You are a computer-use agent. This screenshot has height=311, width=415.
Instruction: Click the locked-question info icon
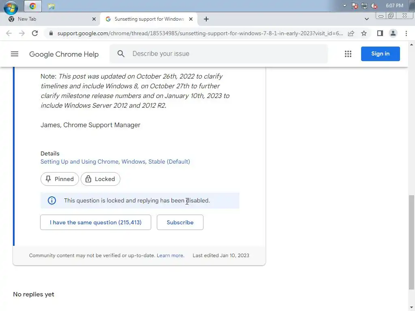pos(51,200)
